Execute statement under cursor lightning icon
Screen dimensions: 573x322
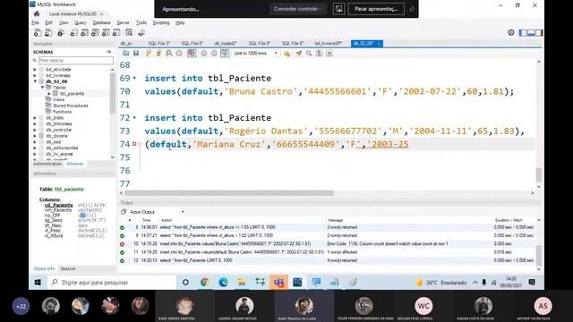tap(158, 54)
